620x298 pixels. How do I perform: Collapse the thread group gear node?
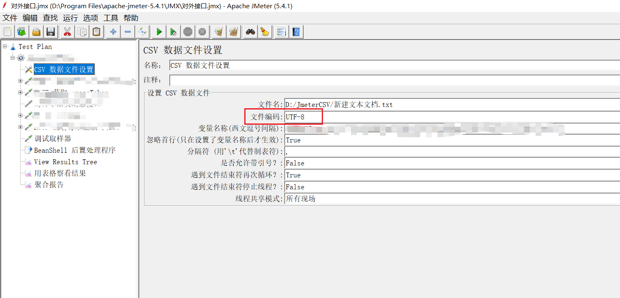(x=13, y=58)
